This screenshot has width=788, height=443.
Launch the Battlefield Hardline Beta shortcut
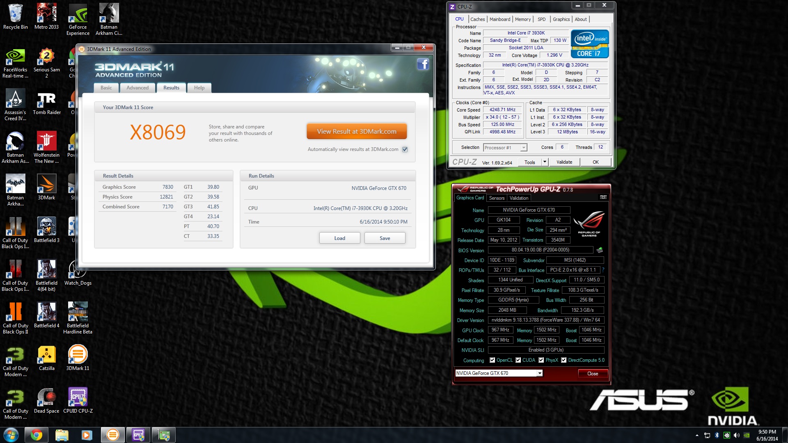78,318
